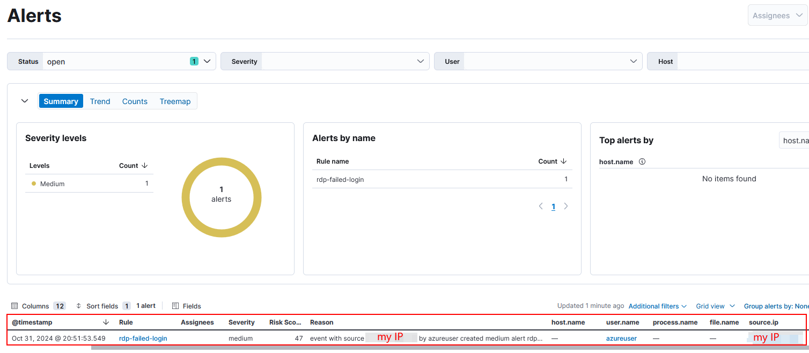Sort by the @timestamp column arrow
The height and width of the screenshot is (353, 809).
[x=106, y=322]
